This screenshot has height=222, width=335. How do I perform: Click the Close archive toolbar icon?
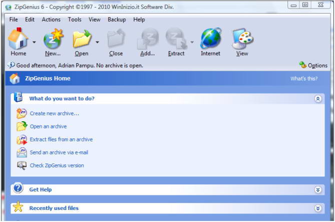pyautogui.click(x=116, y=39)
